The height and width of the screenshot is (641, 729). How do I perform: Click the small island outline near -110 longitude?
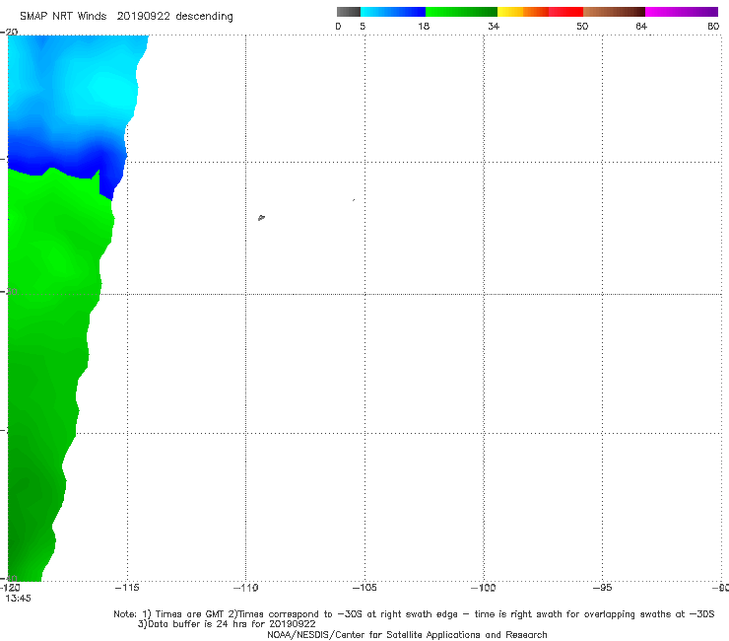tap(261, 217)
